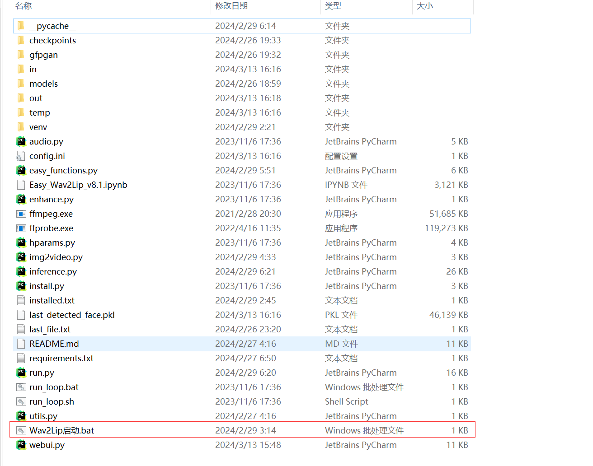Select the PyCharm icon of img2video.py

coord(21,257)
